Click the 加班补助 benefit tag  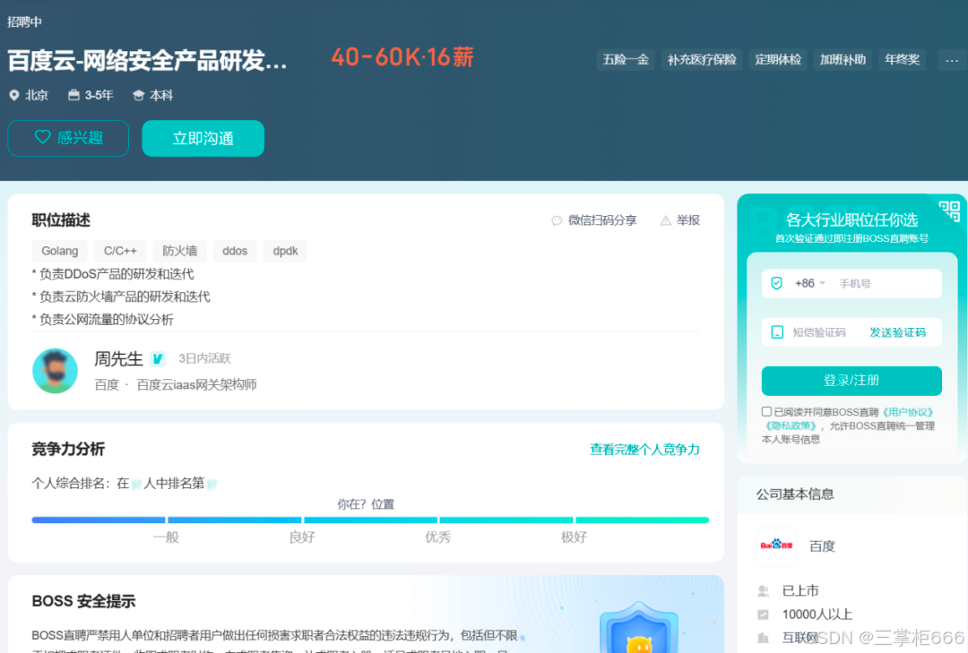[x=843, y=60]
